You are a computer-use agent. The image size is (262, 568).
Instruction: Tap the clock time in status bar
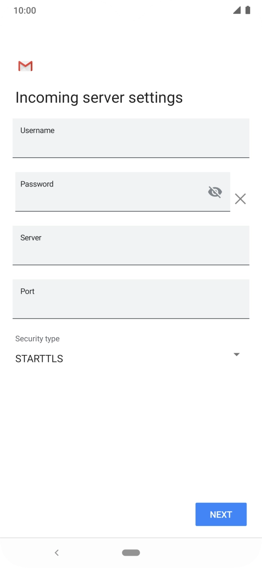25,10
